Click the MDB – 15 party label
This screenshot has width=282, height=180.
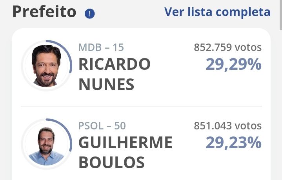tap(101, 47)
